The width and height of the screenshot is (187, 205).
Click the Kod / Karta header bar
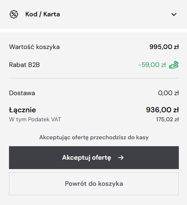click(93, 14)
